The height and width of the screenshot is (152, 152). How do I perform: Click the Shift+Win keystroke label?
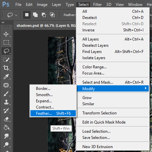(61, 128)
